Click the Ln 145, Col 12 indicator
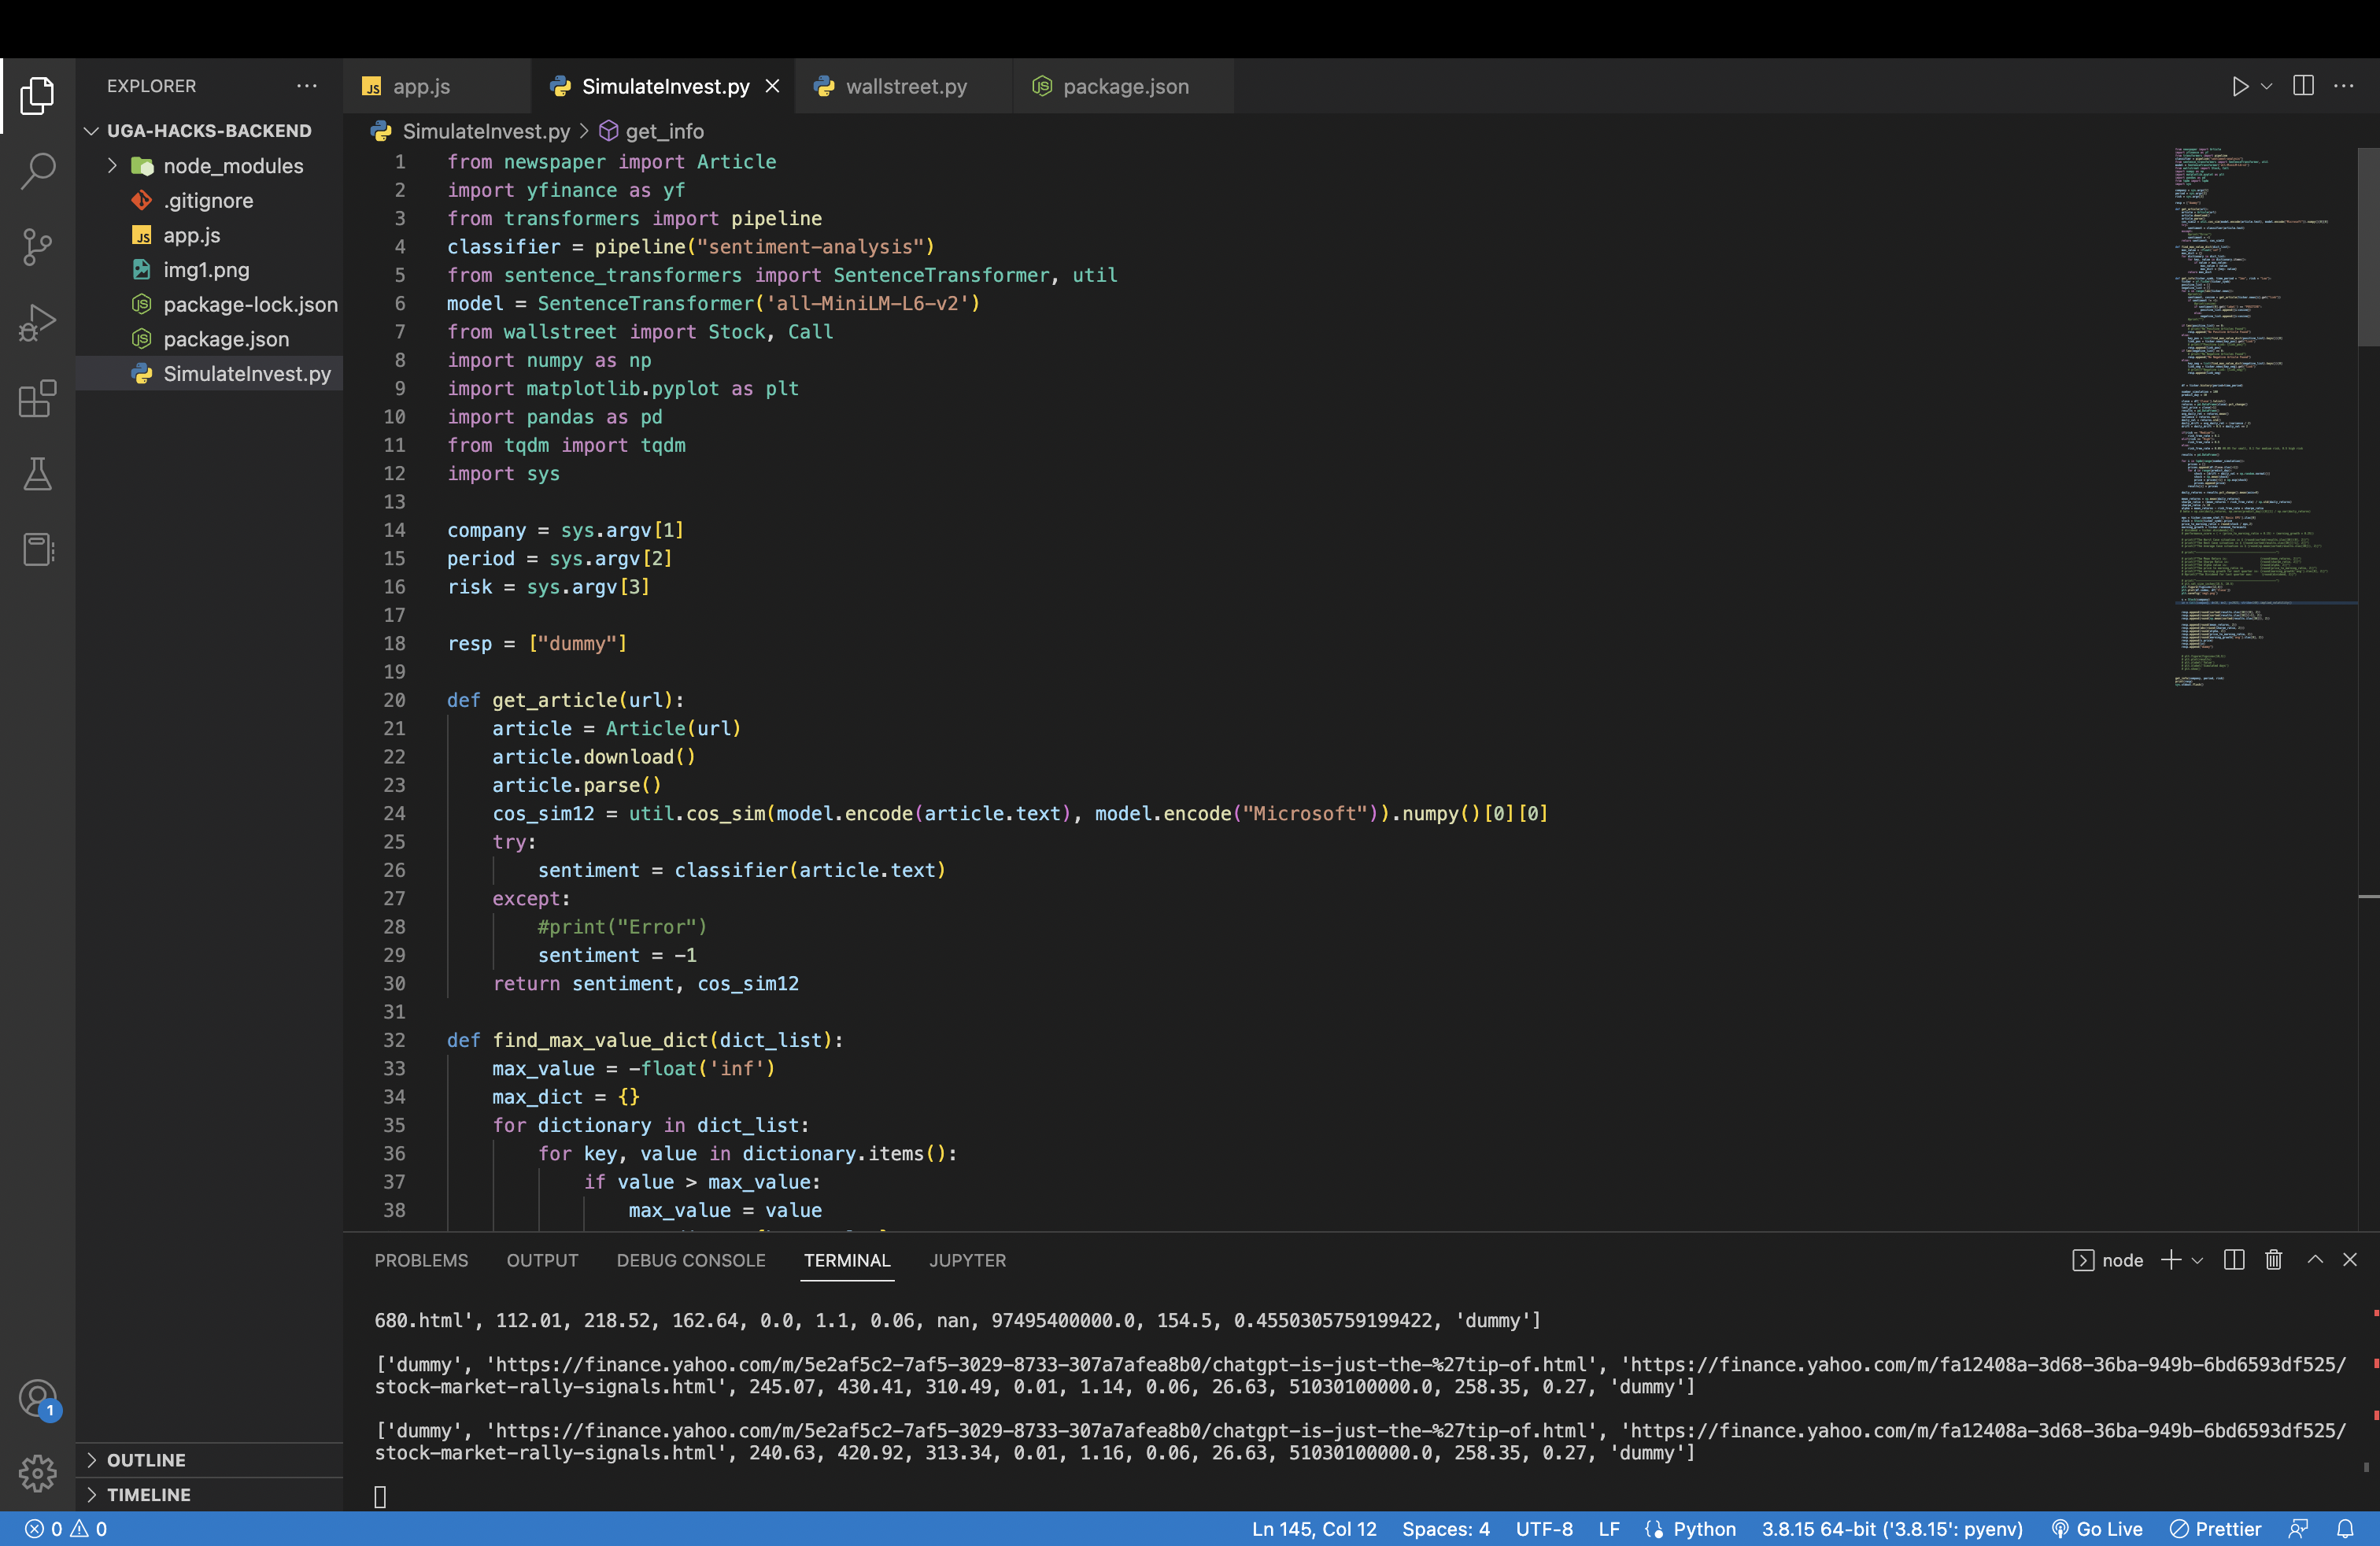2380x1546 pixels. (1313, 1529)
